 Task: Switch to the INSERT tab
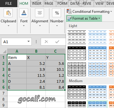point(37,4)
